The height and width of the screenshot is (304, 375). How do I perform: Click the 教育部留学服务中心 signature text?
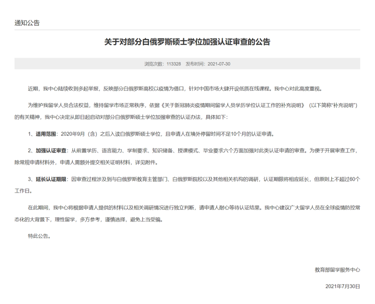pyautogui.click(x=337, y=269)
